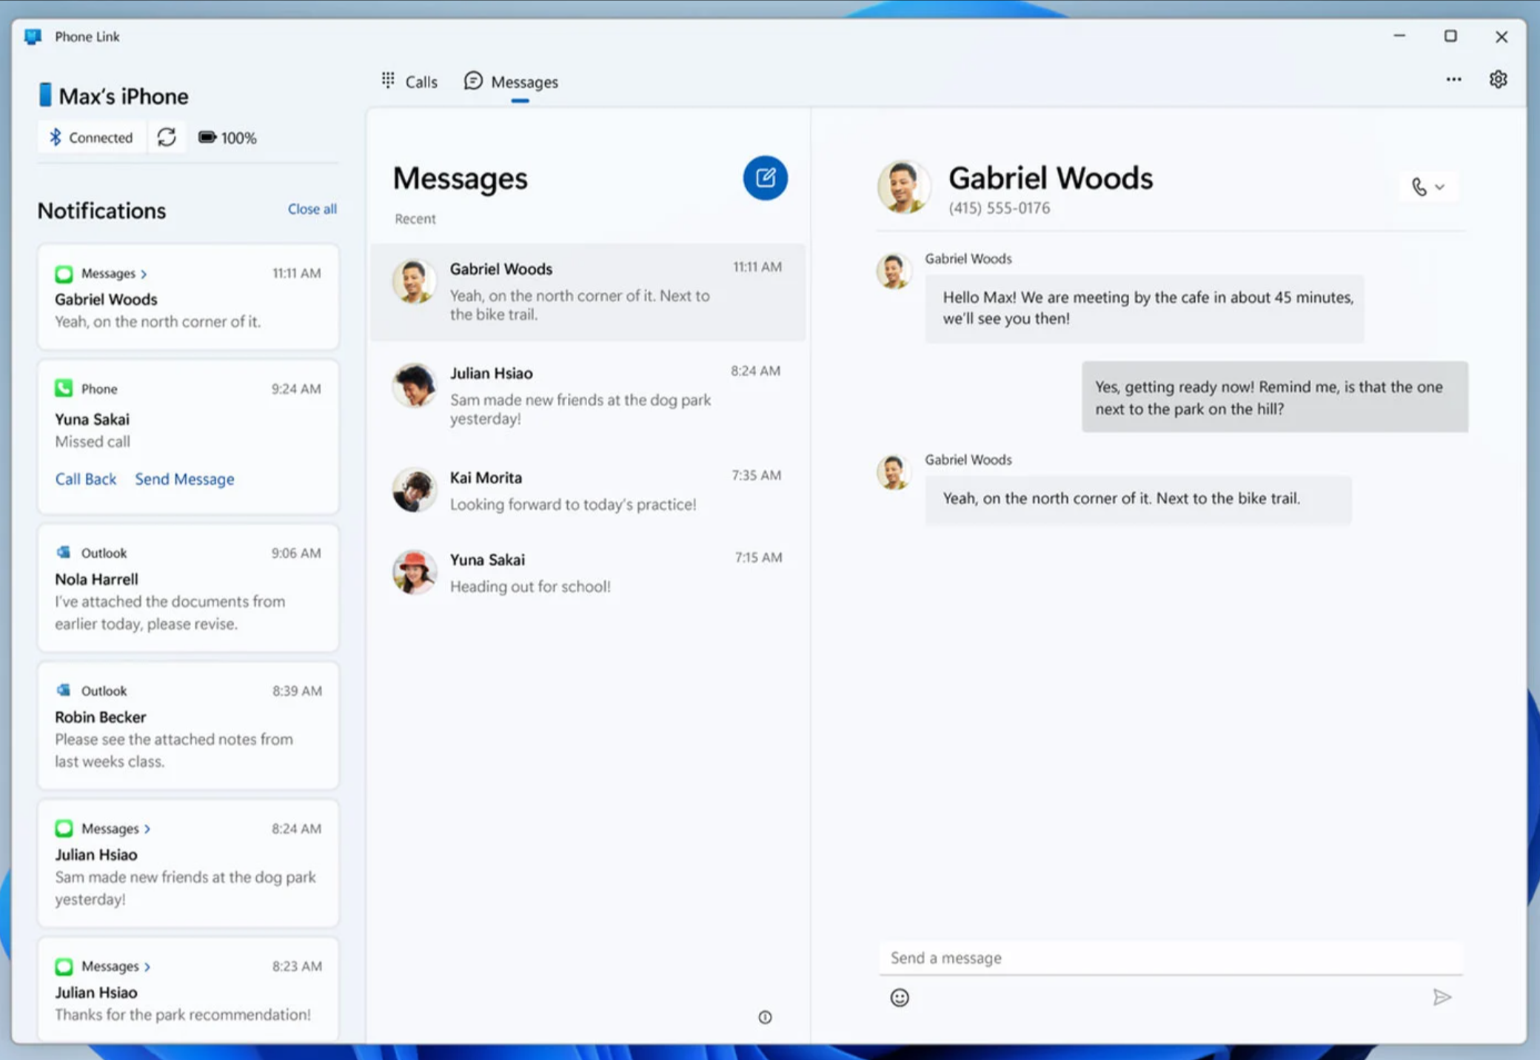This screenshot has height=1060, width=1540.
Task: Minimize the Phone Link window
Action: [1399, 36]
